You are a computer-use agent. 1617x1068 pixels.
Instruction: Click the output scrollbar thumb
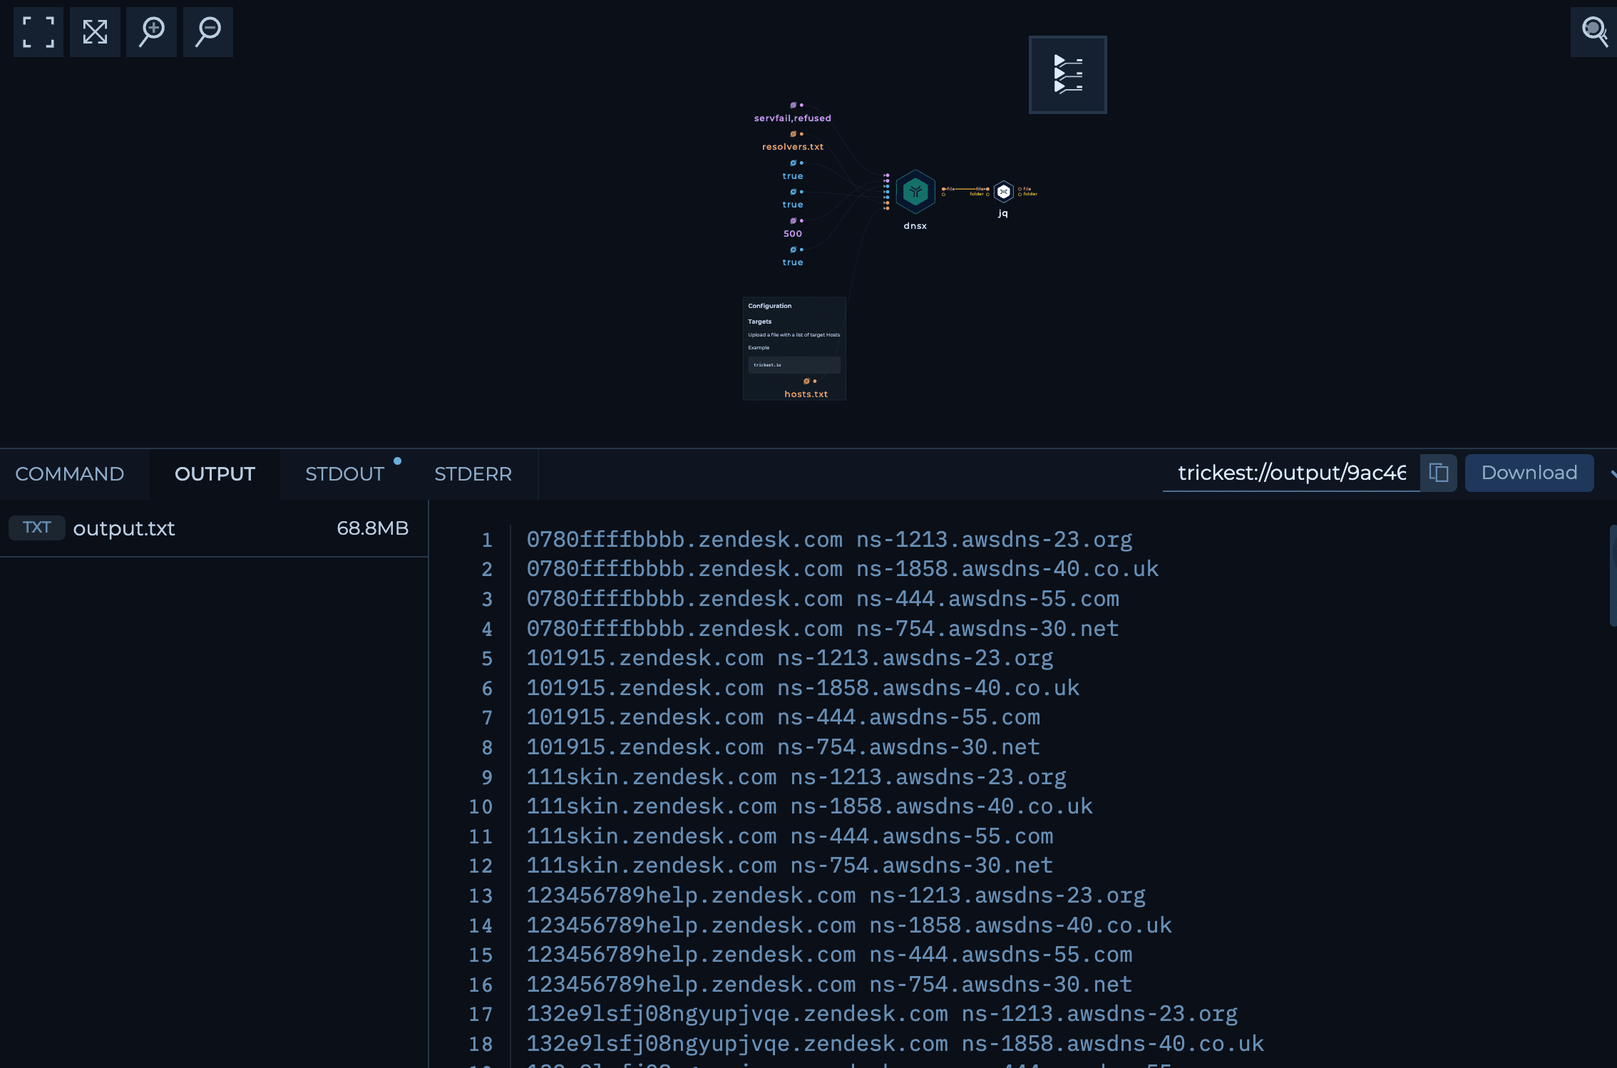pos(1613,575)
